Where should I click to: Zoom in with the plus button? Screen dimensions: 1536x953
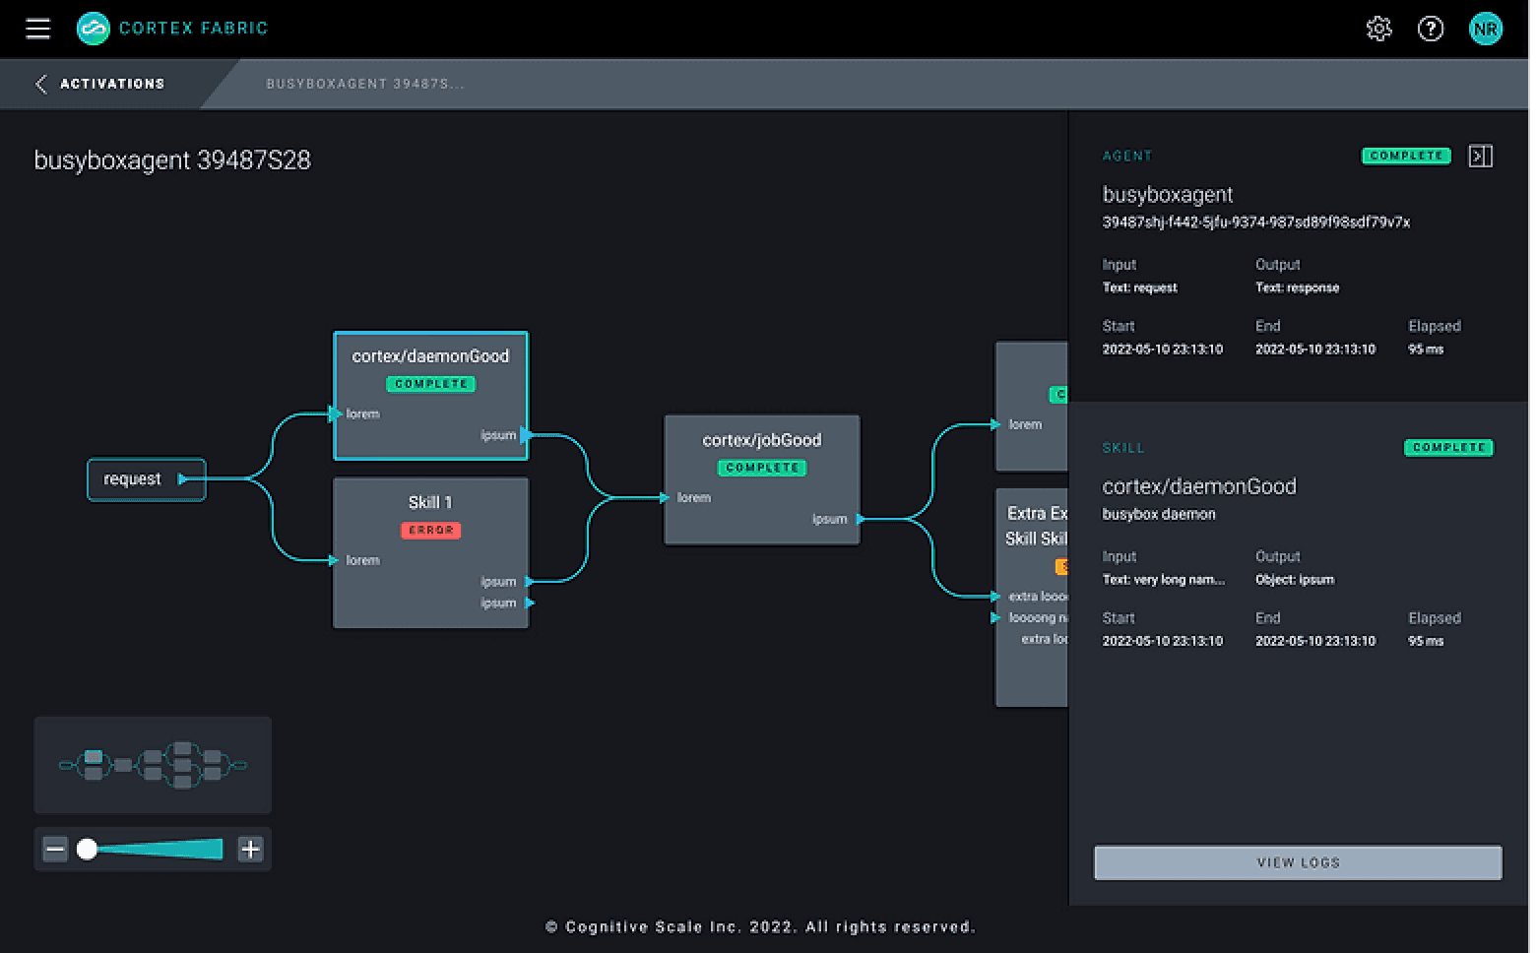250,849
